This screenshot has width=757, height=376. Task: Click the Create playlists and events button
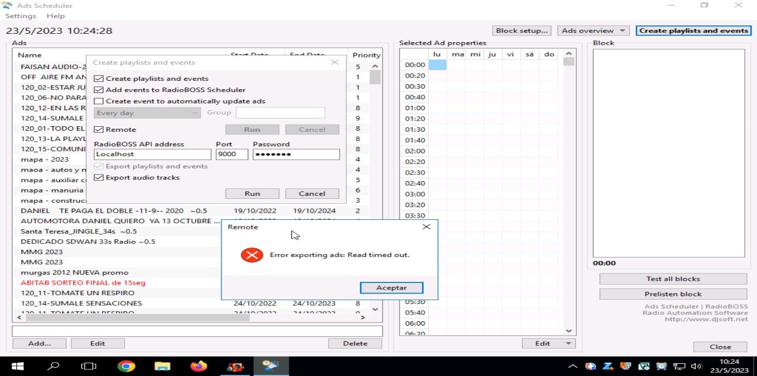click(693, 31)
